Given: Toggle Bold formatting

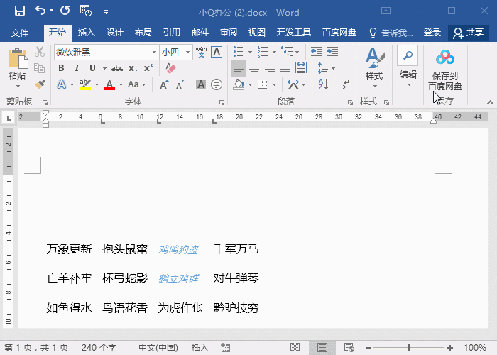Looking at the screenshot, I should [61, 68].
